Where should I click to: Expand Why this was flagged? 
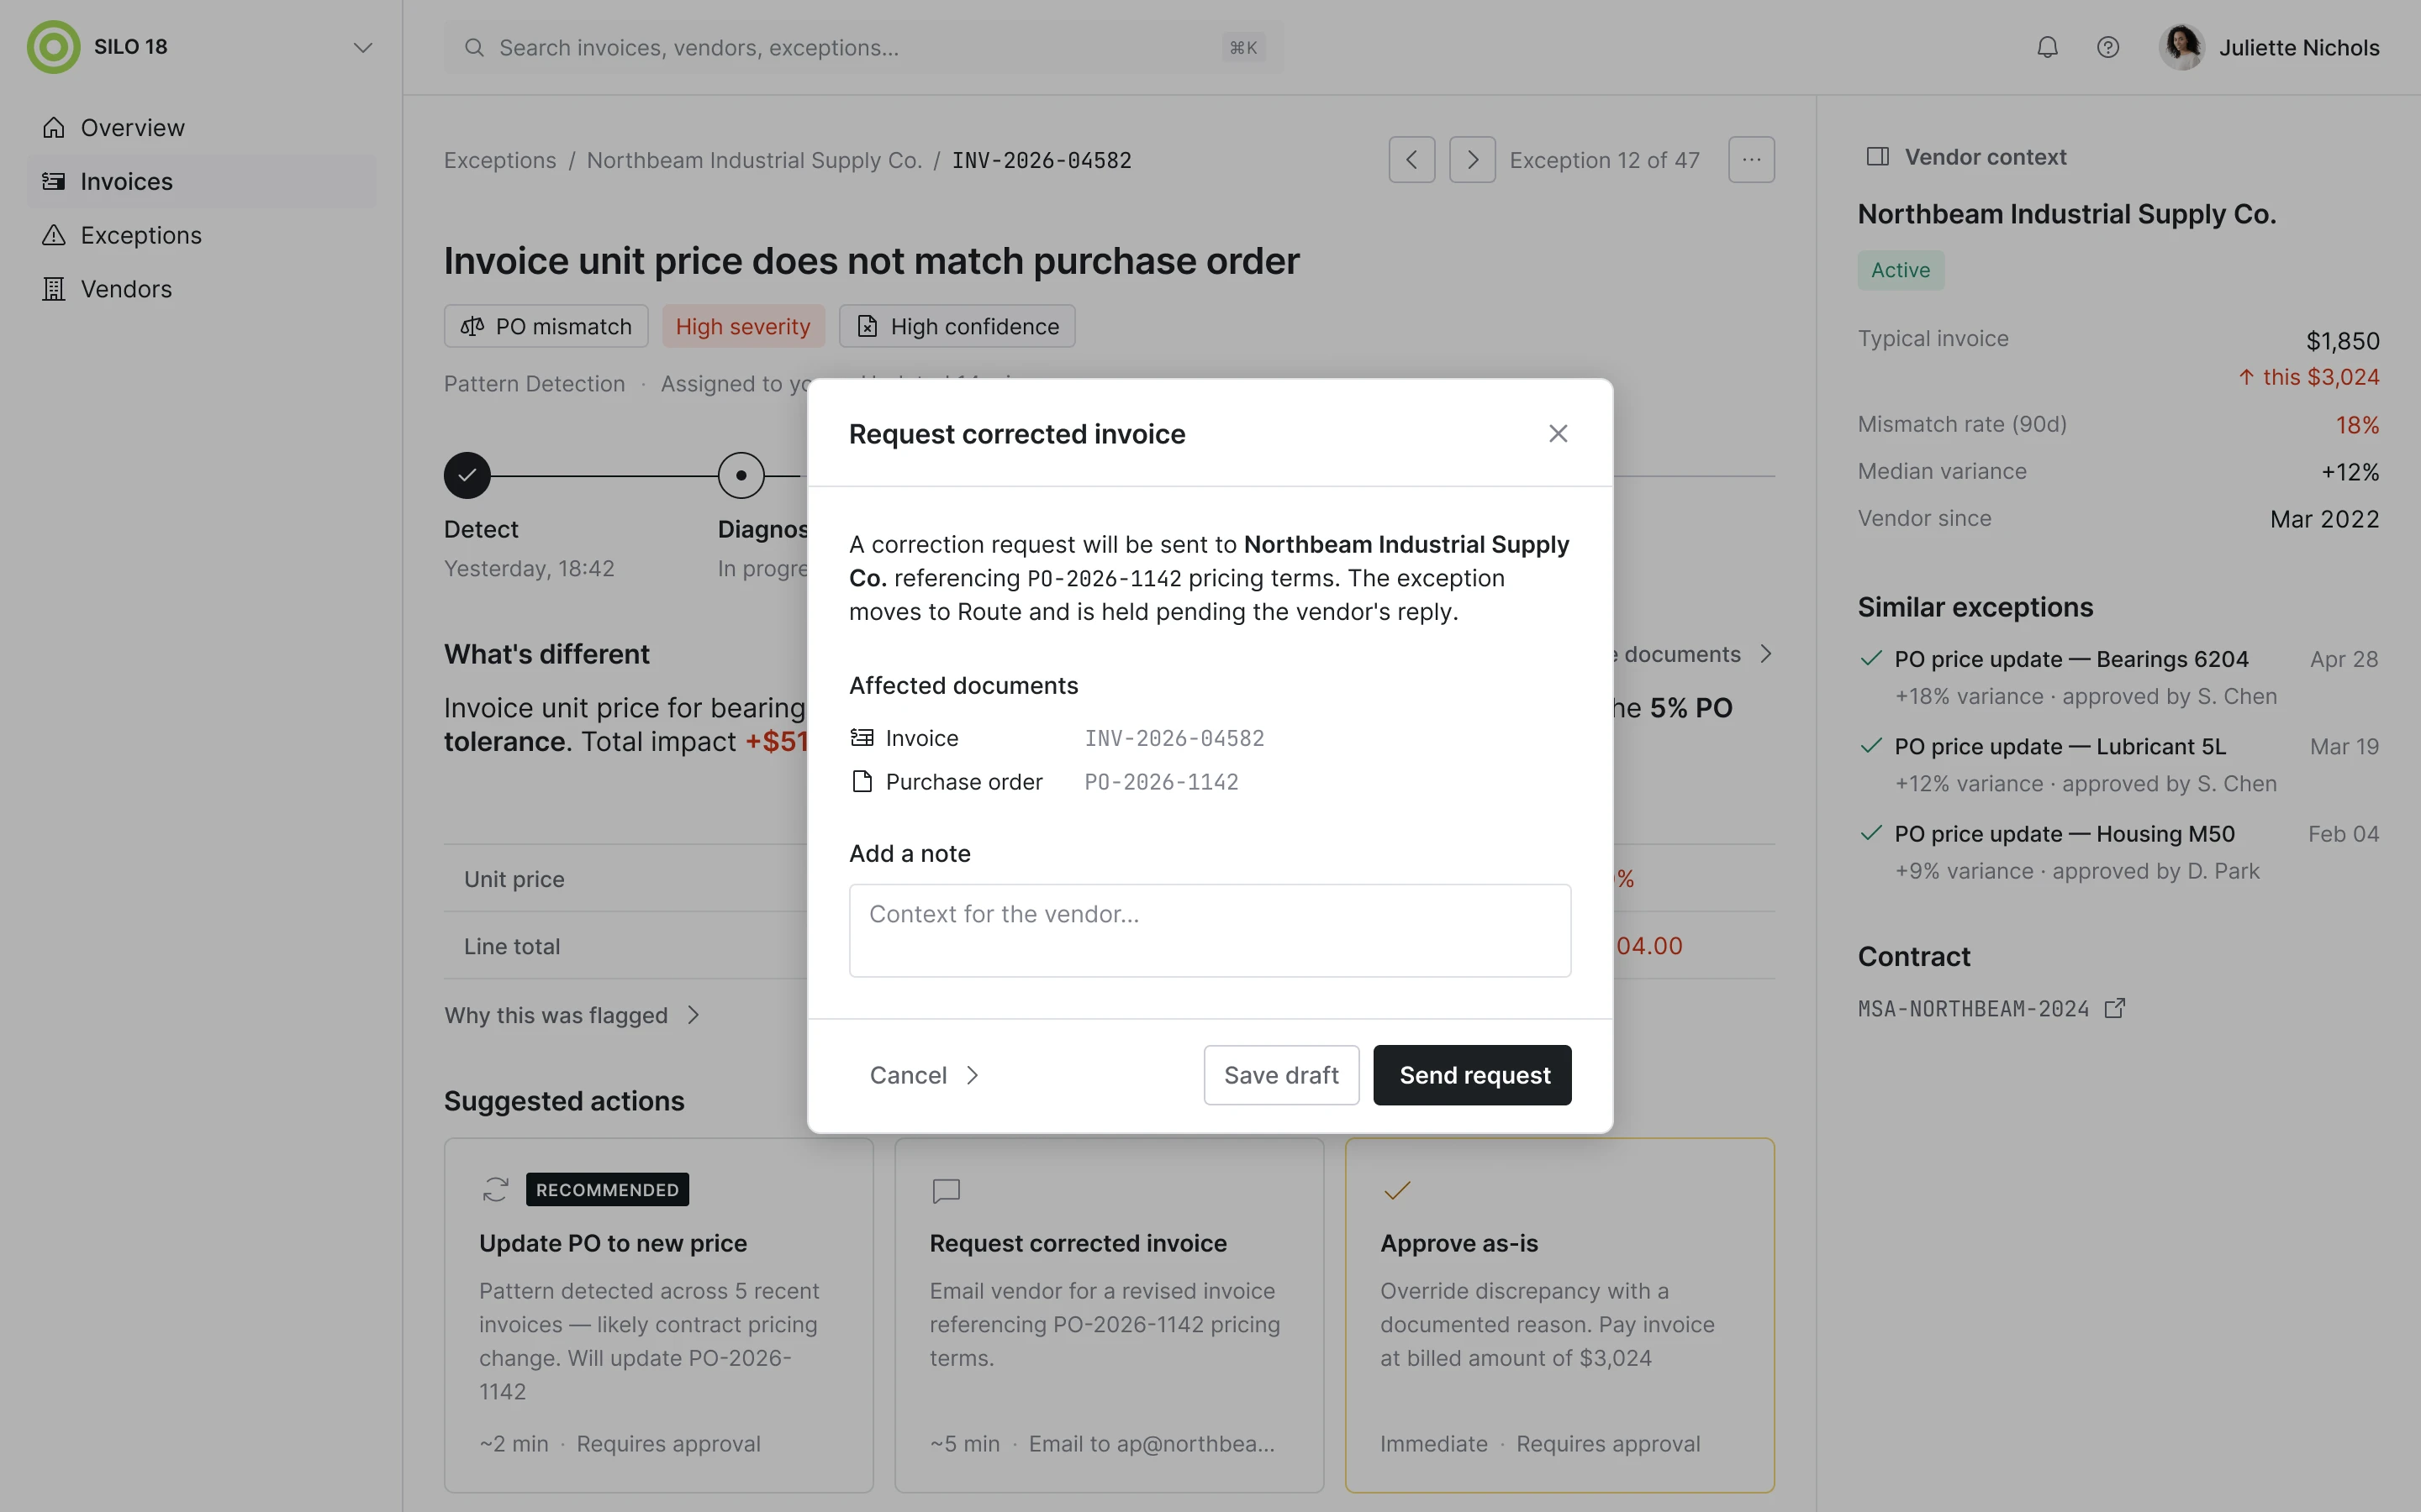572,1015
